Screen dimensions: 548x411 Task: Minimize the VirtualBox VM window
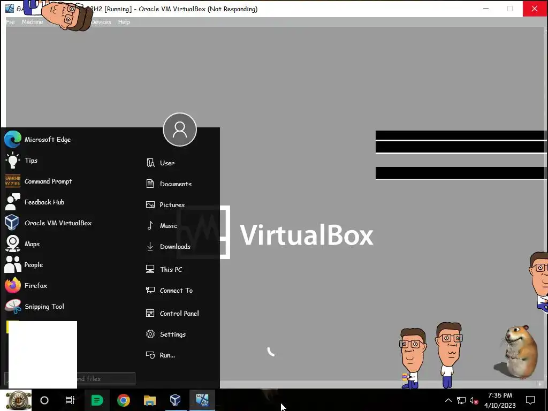(x=486, y=9)
